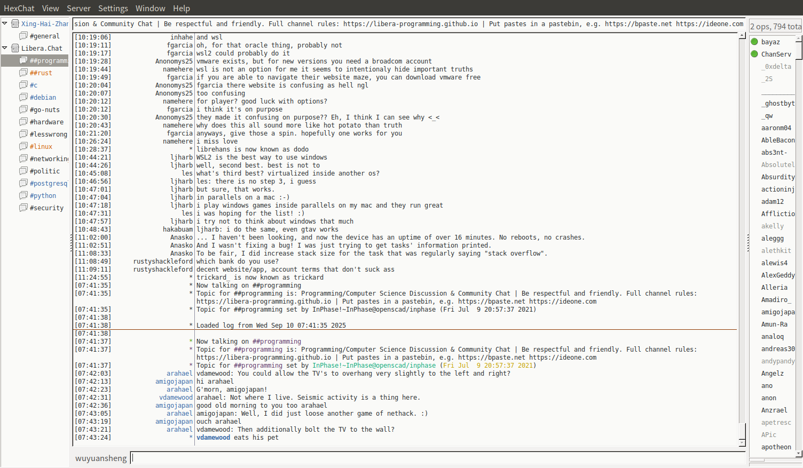The image size is (803, 468).
Task: Open the Settings menu
Action: click(113, 8)
